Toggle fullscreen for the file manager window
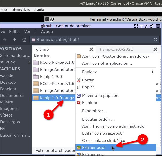162x162 pixels. coord(136,26)
